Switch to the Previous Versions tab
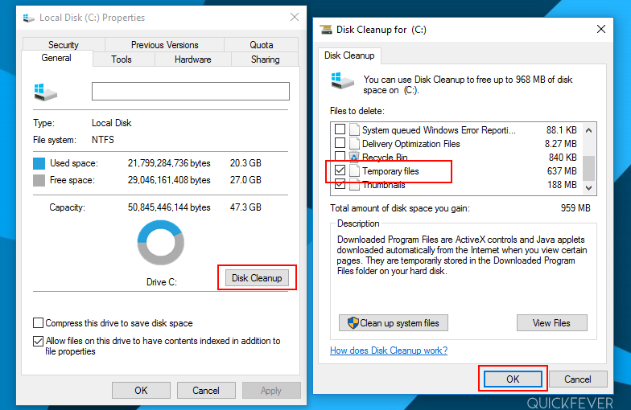 click(x=164, y=45)
